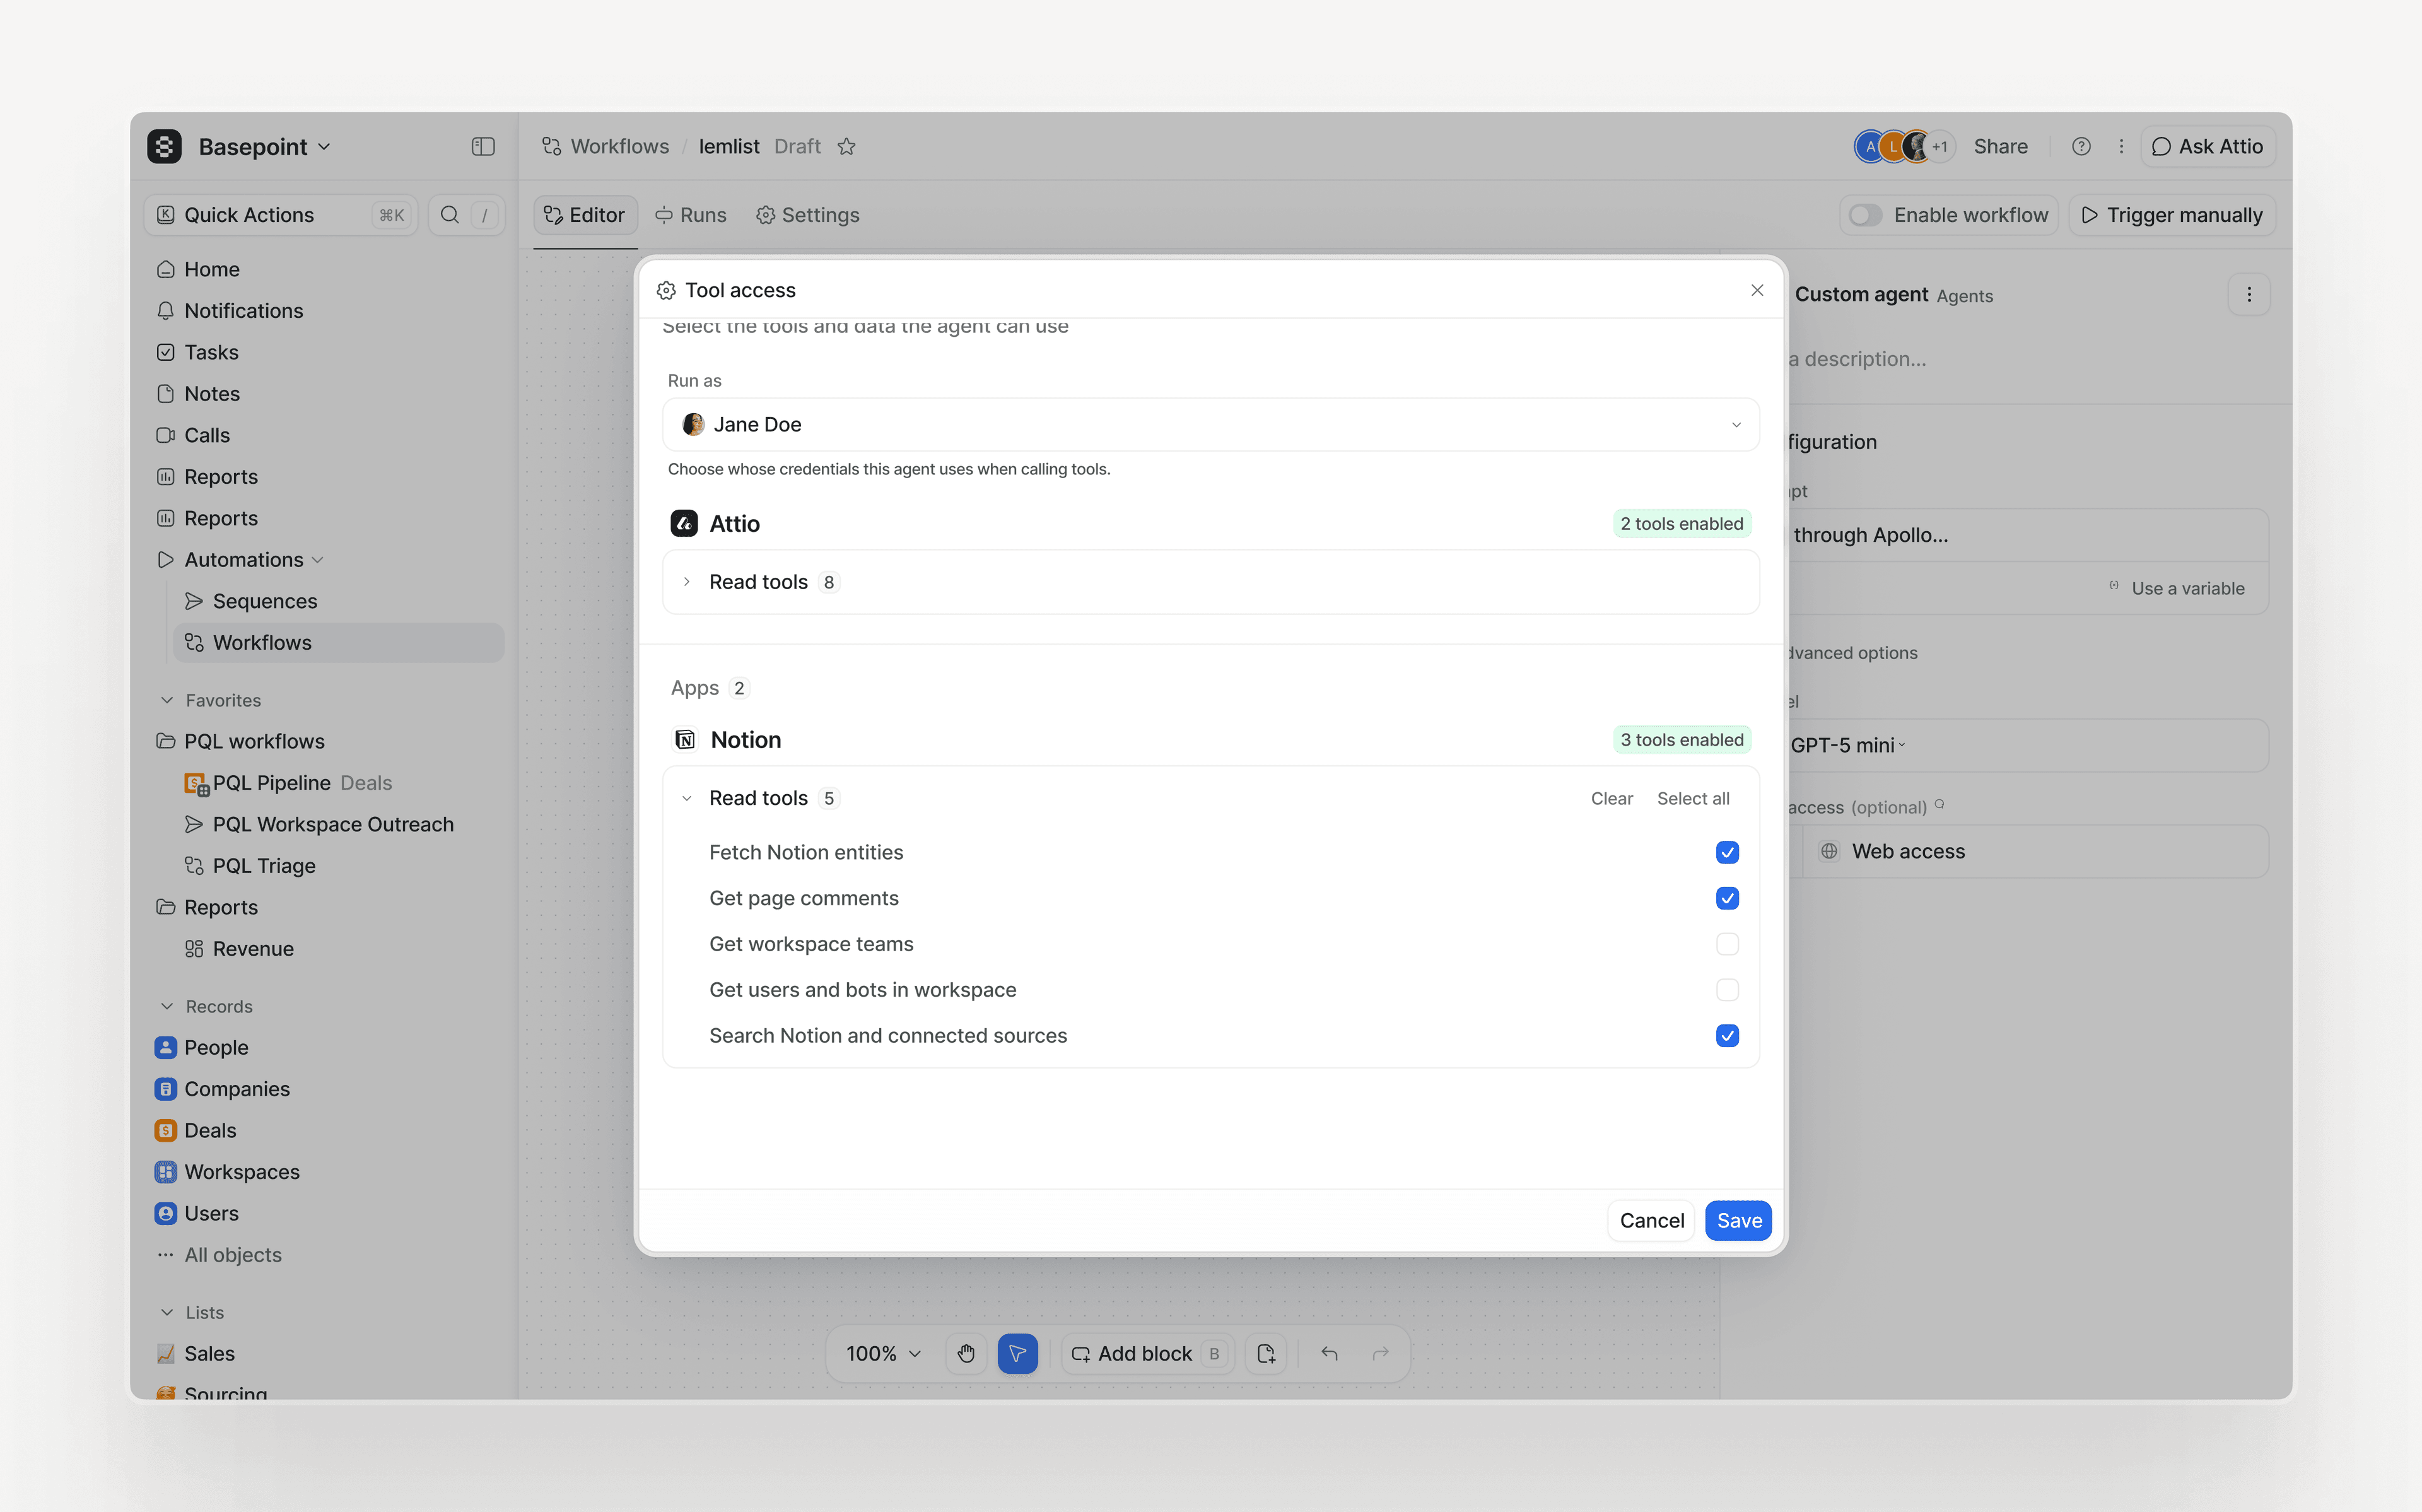
Task: Uncheck Fetch Notion entities
Action: [1728, 852]
